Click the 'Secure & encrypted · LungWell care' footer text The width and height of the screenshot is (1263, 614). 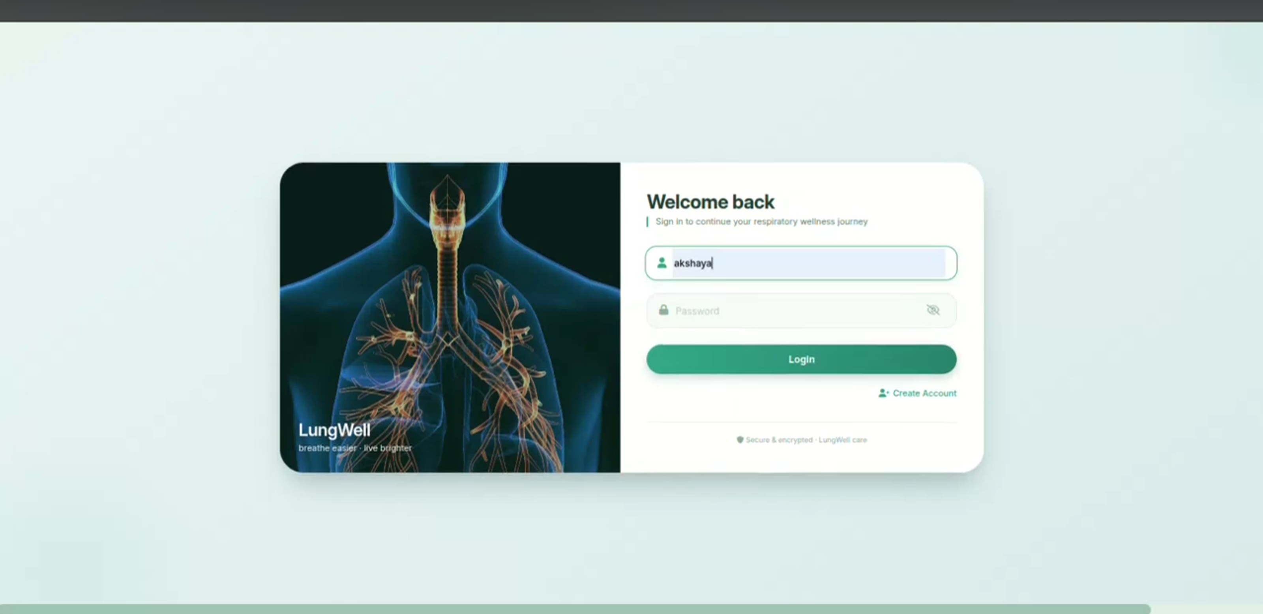(x=806, y=440)
